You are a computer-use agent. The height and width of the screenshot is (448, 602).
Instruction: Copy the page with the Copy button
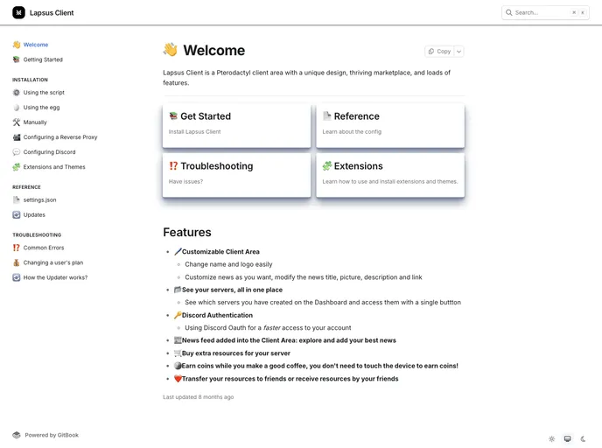tap(439, 52)
